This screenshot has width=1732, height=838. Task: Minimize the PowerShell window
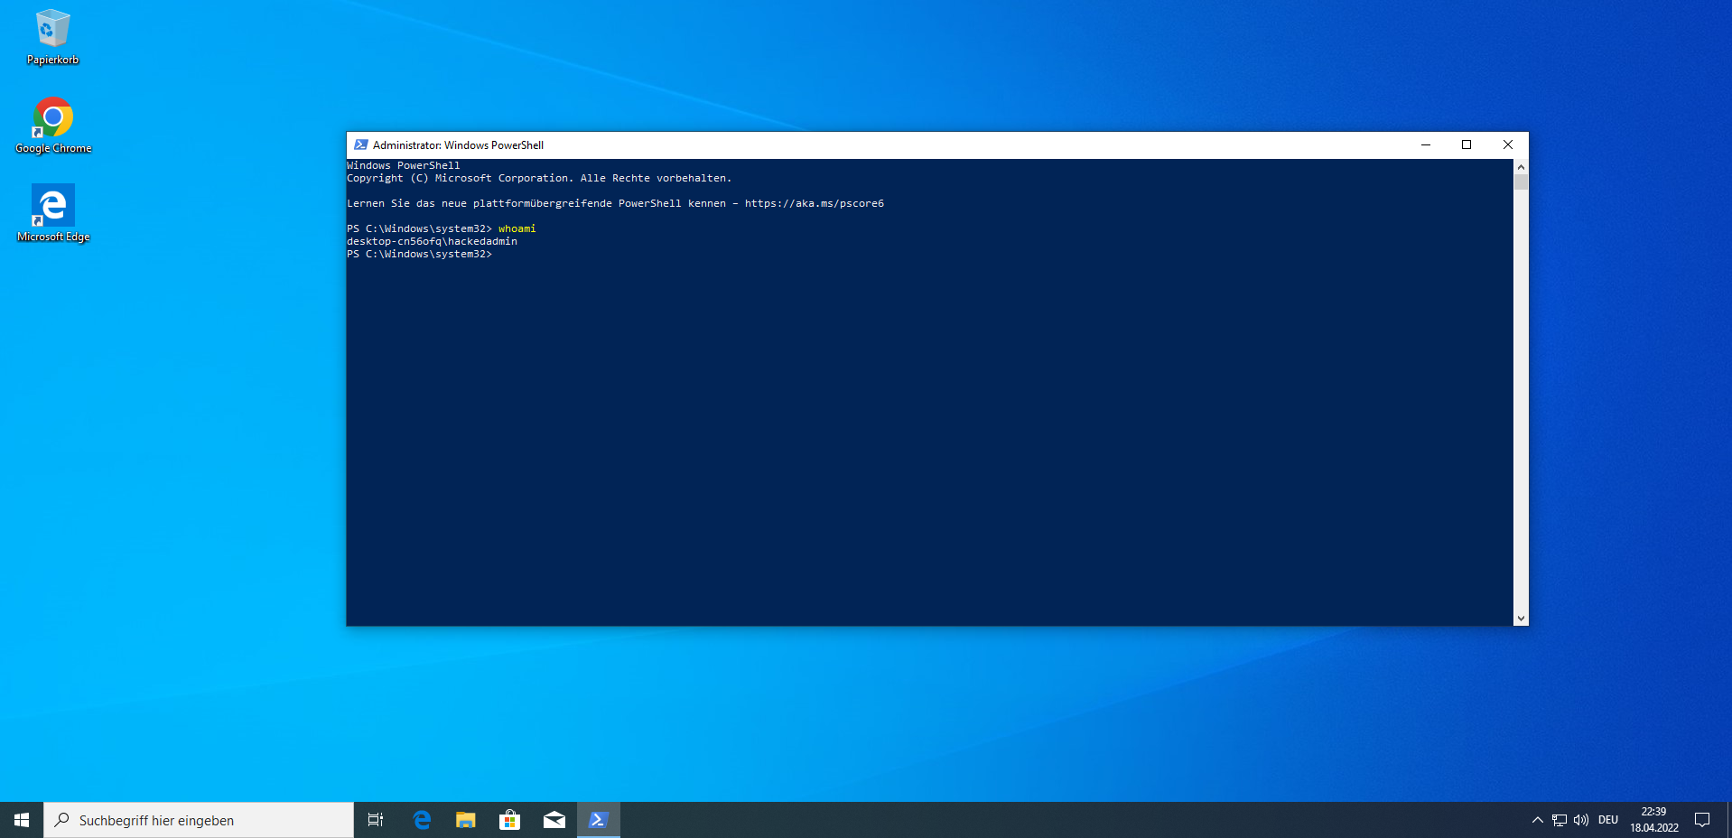(1426, 144)
